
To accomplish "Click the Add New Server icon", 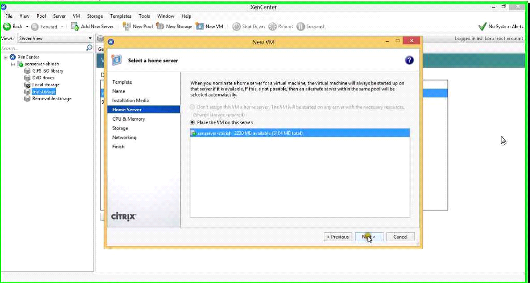I will (x=75, y=26).
